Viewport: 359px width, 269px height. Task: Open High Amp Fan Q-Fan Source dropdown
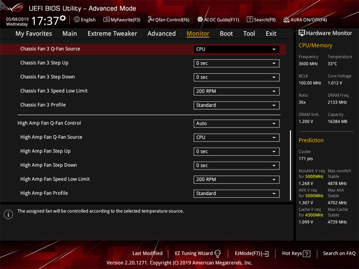point(236,137)
